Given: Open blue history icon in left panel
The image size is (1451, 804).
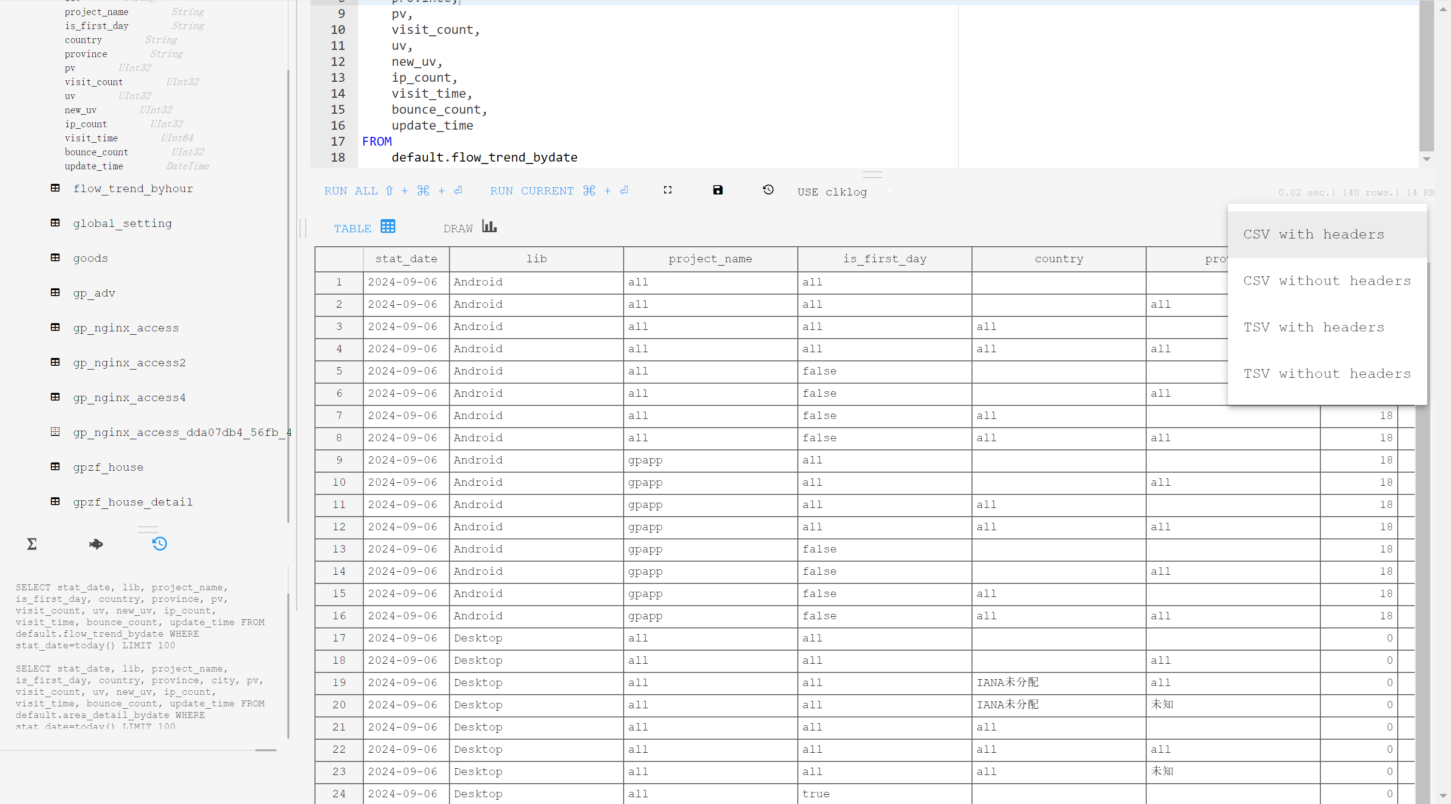Looking at the screenshot, I should (159, 544).
